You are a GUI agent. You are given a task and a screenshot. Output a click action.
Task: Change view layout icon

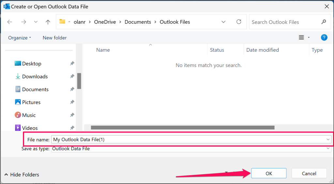[x=302, y=38]
